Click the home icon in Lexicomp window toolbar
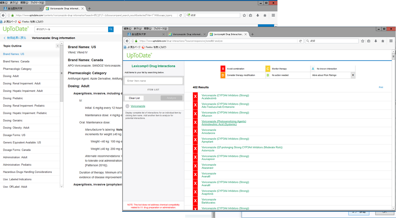Screen dimensions: 396x218 [x=383, y=41]
